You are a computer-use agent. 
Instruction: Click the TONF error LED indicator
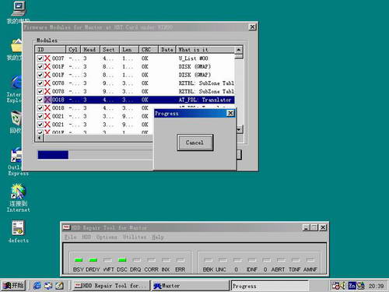296,260
